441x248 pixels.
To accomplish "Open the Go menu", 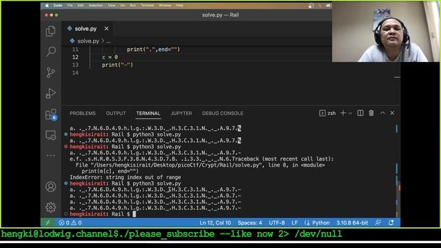I will click(x=123, y=6).
